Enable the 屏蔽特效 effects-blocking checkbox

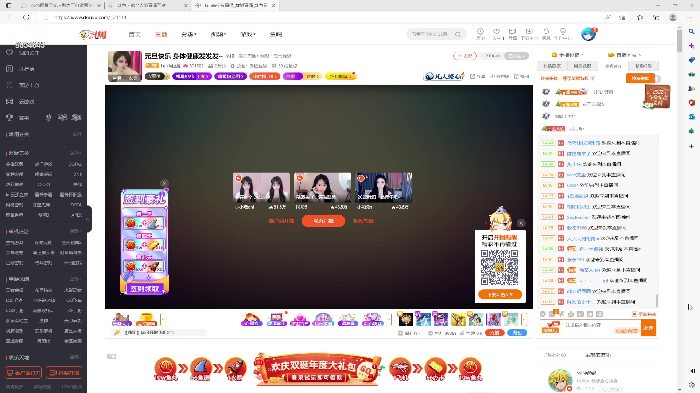point(634,314)
